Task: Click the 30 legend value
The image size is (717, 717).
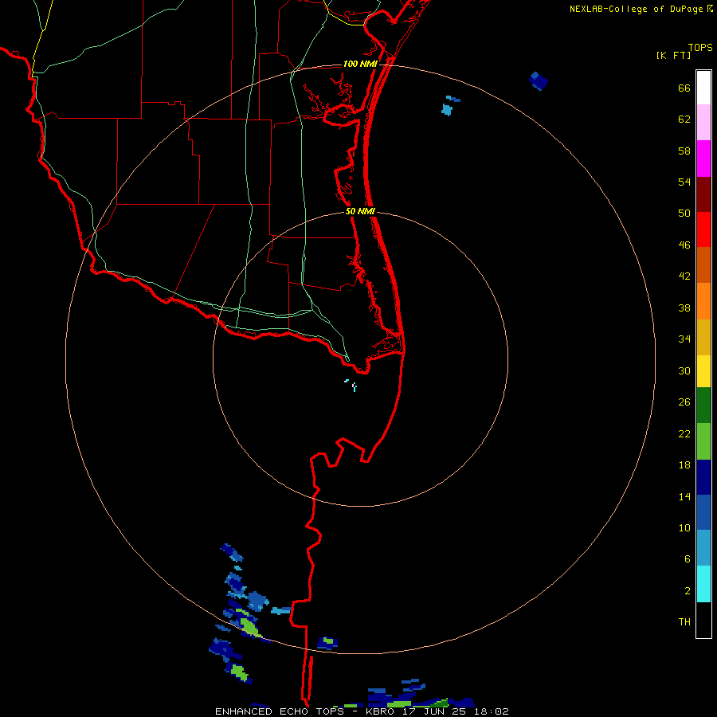Action: 684,370
